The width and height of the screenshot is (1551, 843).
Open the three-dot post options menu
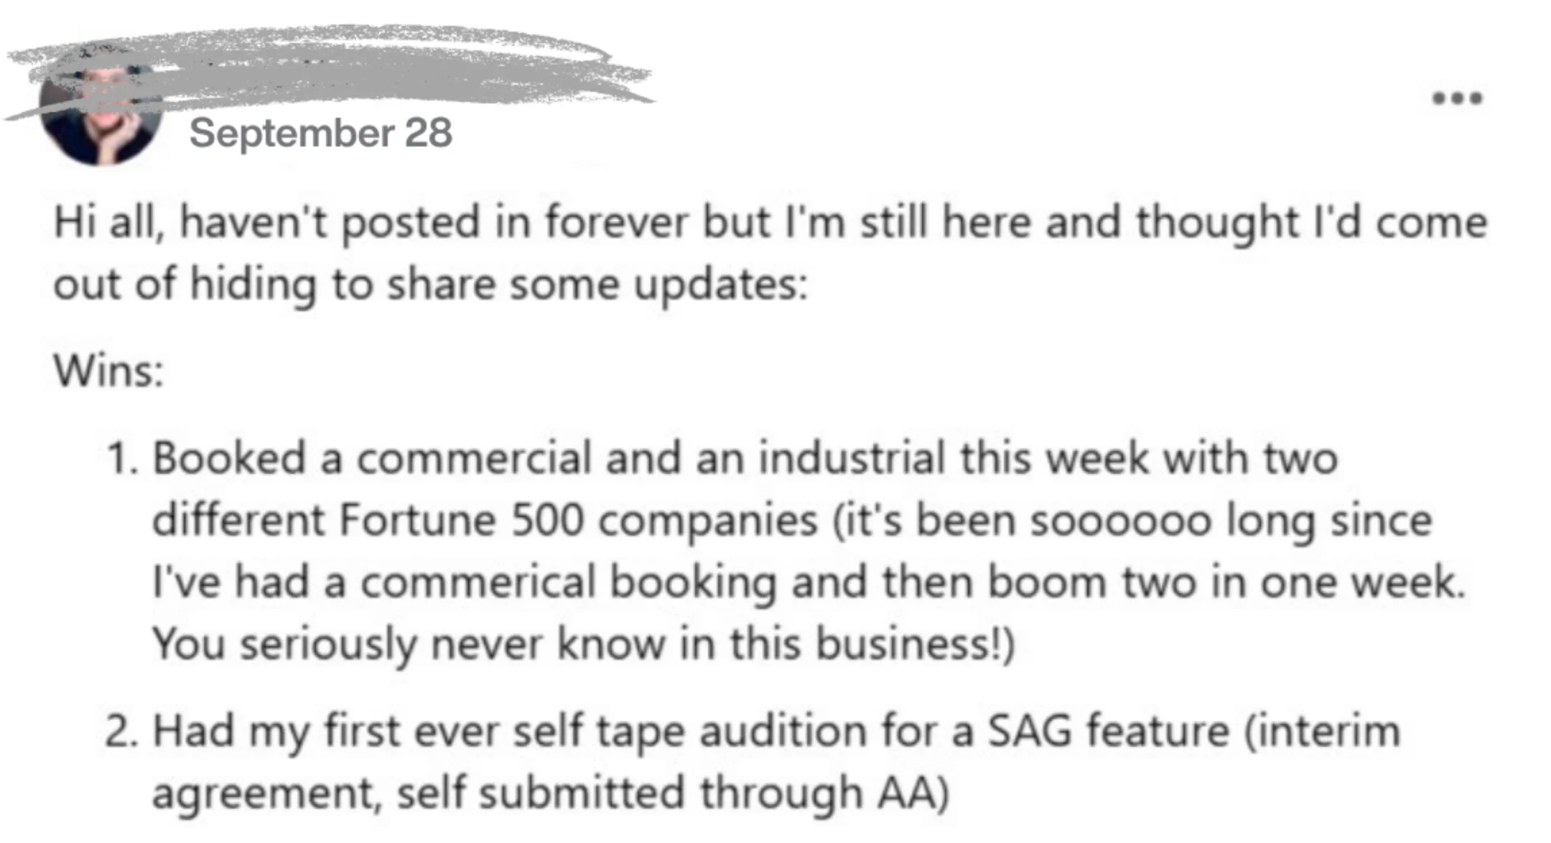pyautogui.click(x=1457, y=98)
